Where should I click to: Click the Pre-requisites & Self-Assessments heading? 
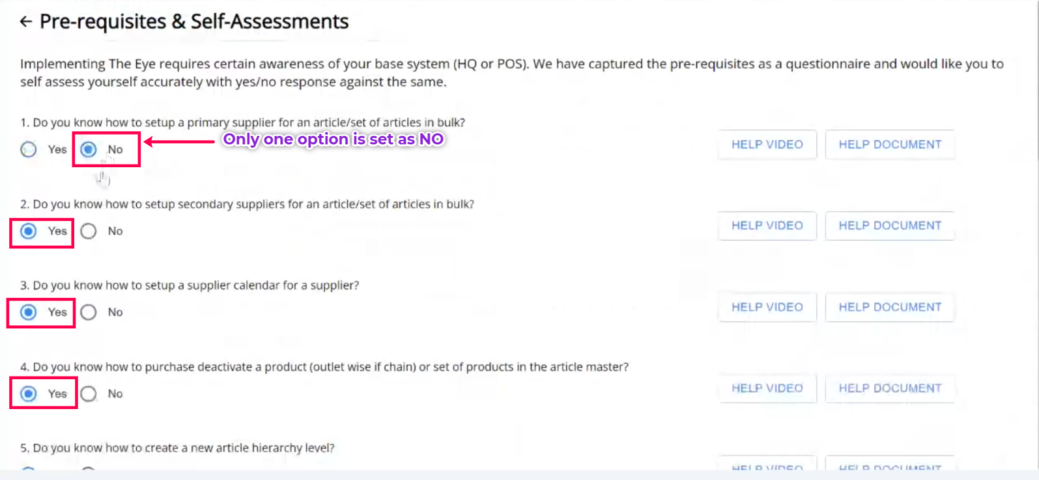click(194, 21)
